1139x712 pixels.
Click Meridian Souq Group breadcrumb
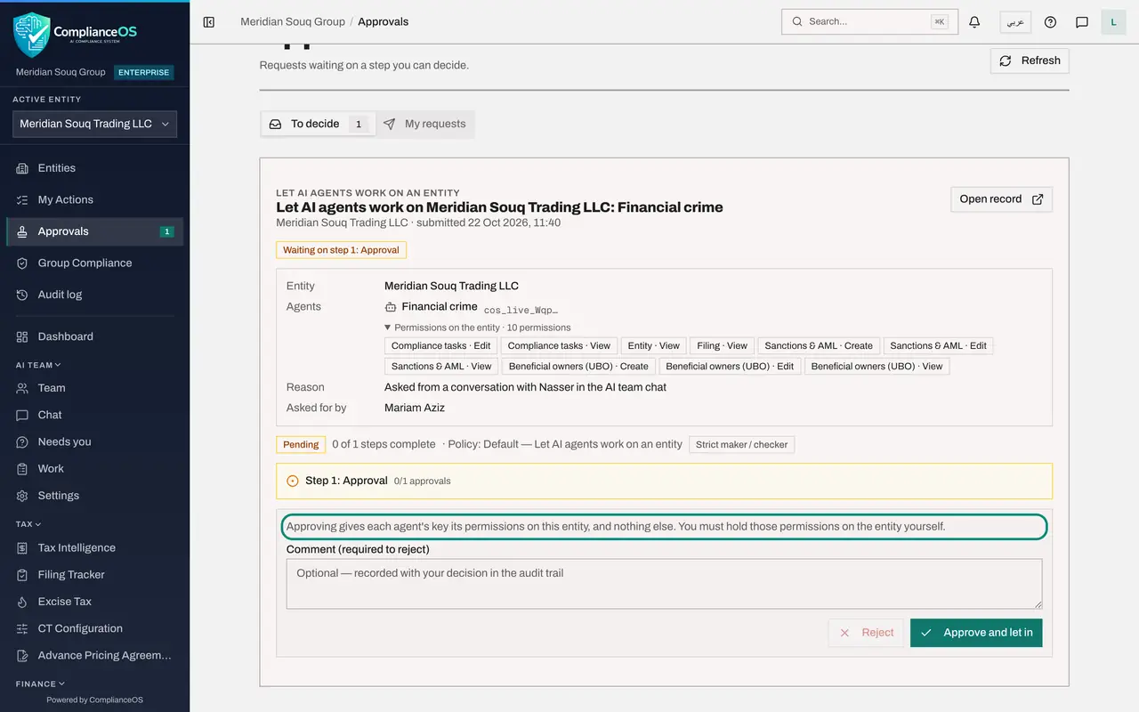coord(293,21)
